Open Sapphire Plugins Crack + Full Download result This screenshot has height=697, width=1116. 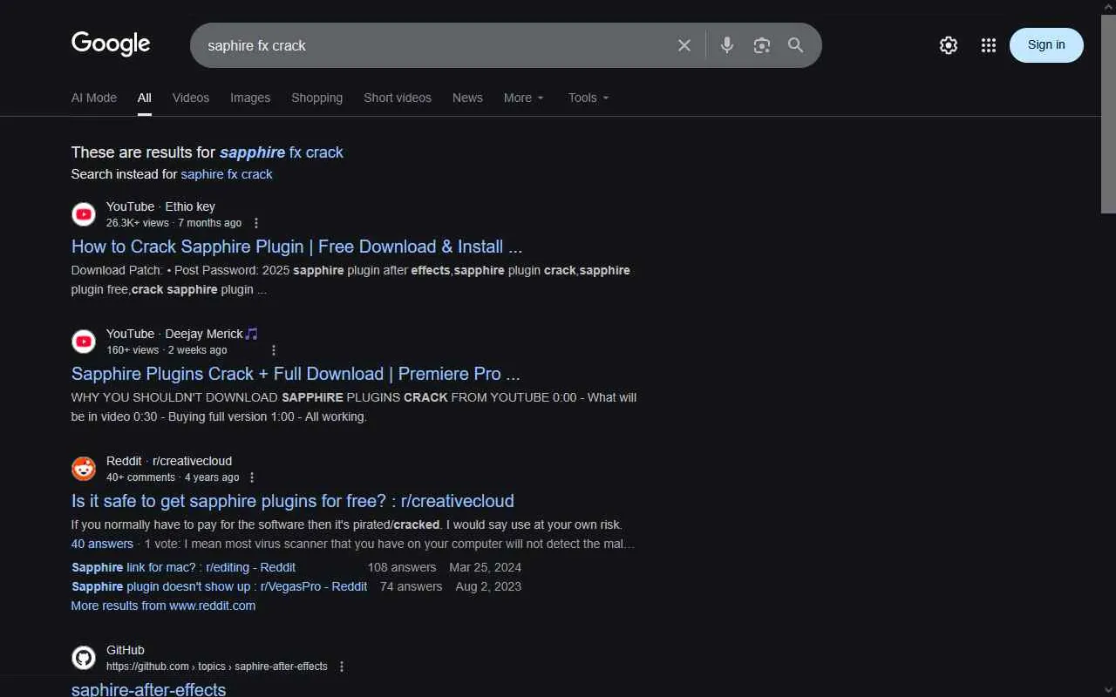[x=296, y=374]
